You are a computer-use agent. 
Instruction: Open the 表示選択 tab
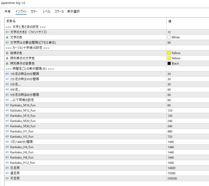click(x=73, y=11)
